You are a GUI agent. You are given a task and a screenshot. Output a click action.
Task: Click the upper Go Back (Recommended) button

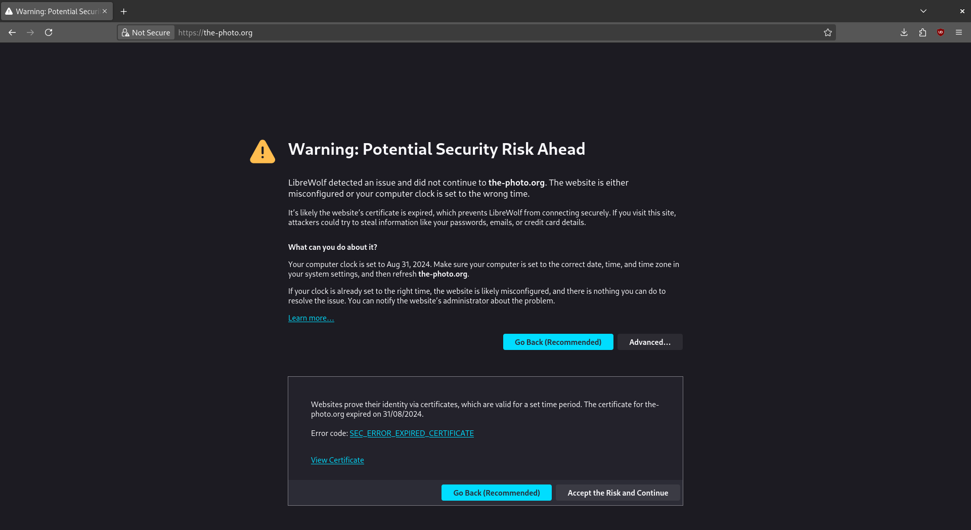tap(558, 342)
